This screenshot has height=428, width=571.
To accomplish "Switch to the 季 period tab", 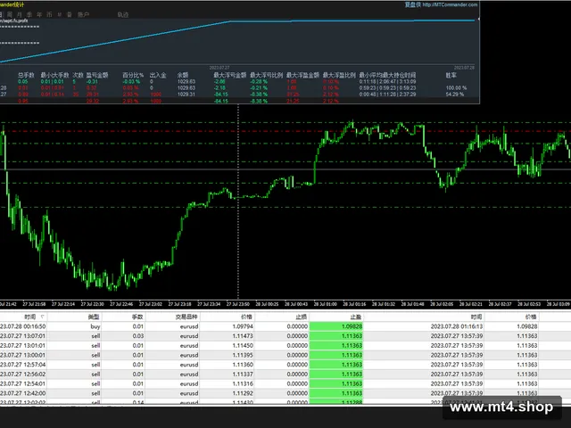I will [29, 14].
